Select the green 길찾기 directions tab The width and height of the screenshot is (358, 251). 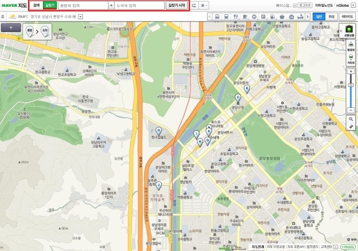50,5
